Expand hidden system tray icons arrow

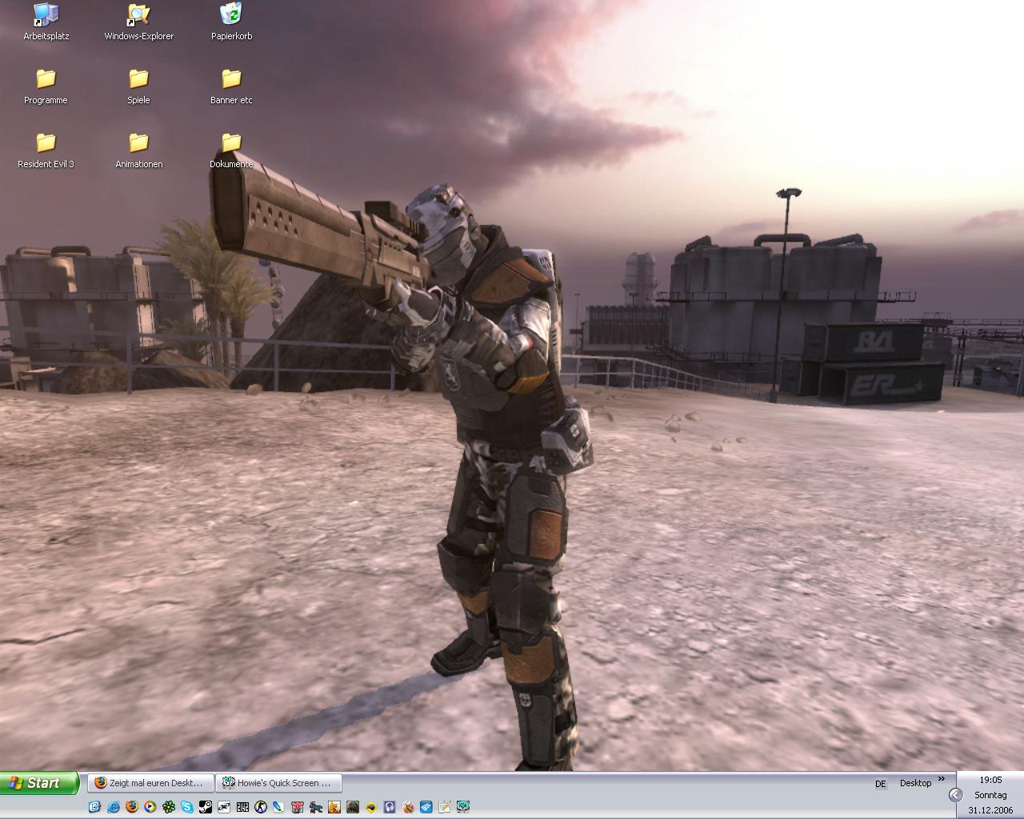coord(955,795)
